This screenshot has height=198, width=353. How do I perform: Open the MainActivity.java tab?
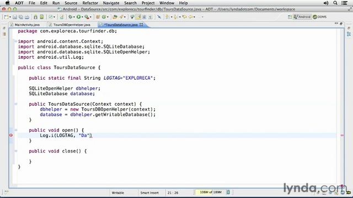pos(25,25)
